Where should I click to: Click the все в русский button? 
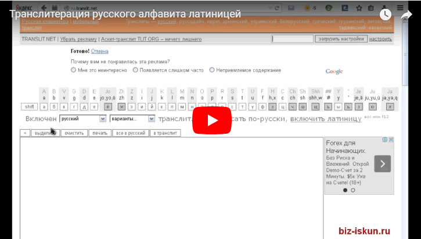(131, 133)
